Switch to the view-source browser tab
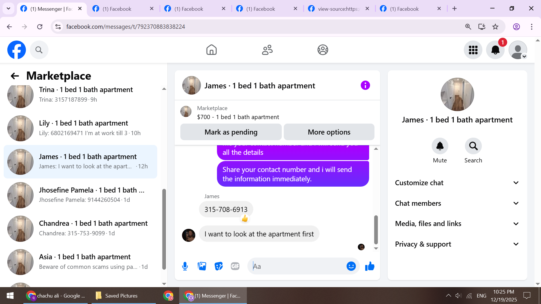 (338, 9)
